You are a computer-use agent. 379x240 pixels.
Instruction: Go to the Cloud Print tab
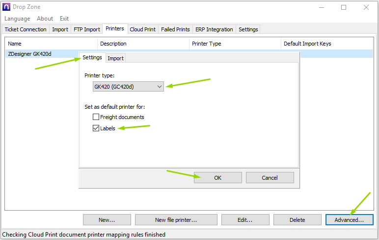point(142,29)
